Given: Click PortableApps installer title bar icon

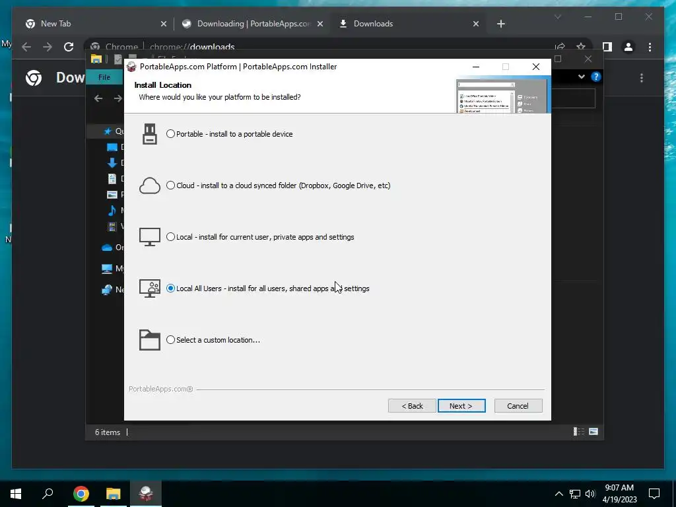Looking at the screenshot, I should [x=131, y=67].
